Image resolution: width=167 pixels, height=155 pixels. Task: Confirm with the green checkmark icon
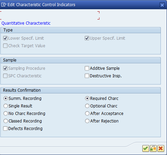click(x=146, y=148)
